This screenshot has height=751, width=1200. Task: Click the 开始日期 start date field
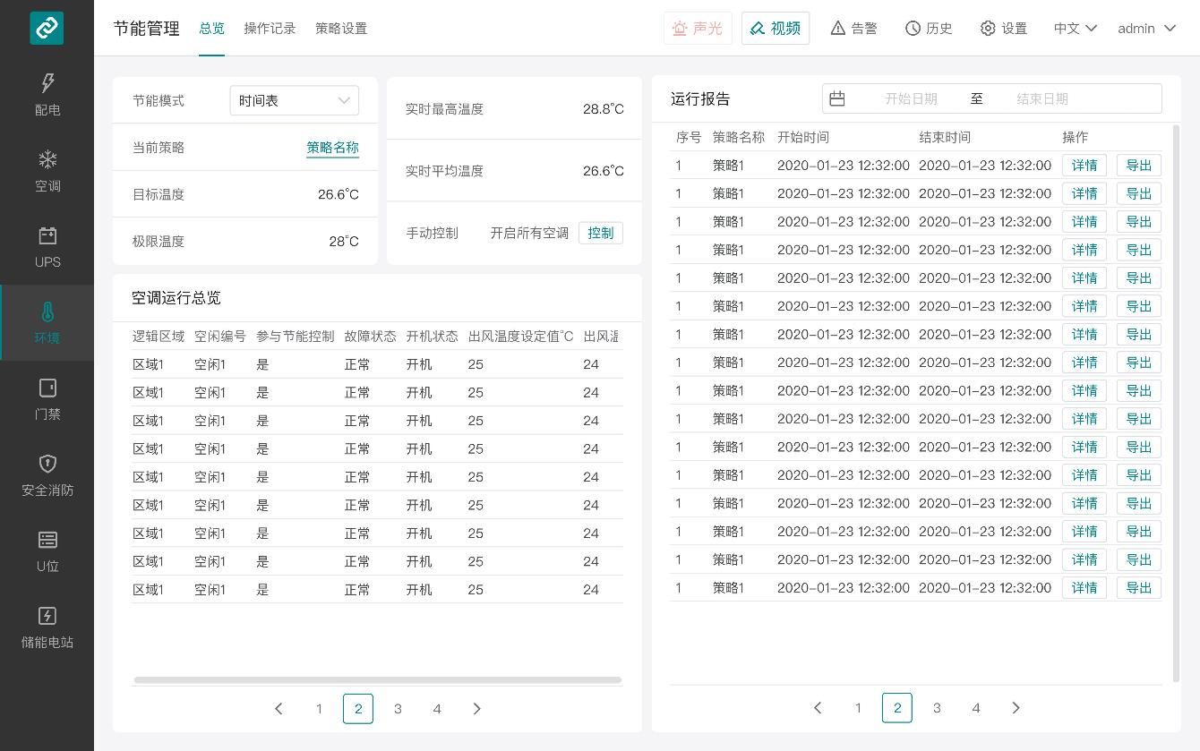(911, 98)
